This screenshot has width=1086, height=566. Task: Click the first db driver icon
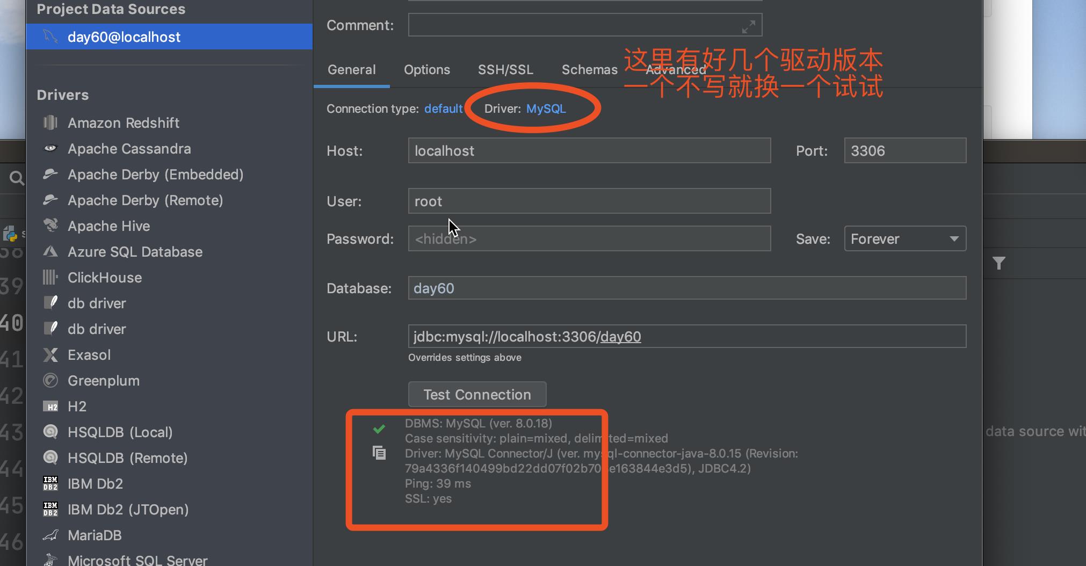pos(50,303)
